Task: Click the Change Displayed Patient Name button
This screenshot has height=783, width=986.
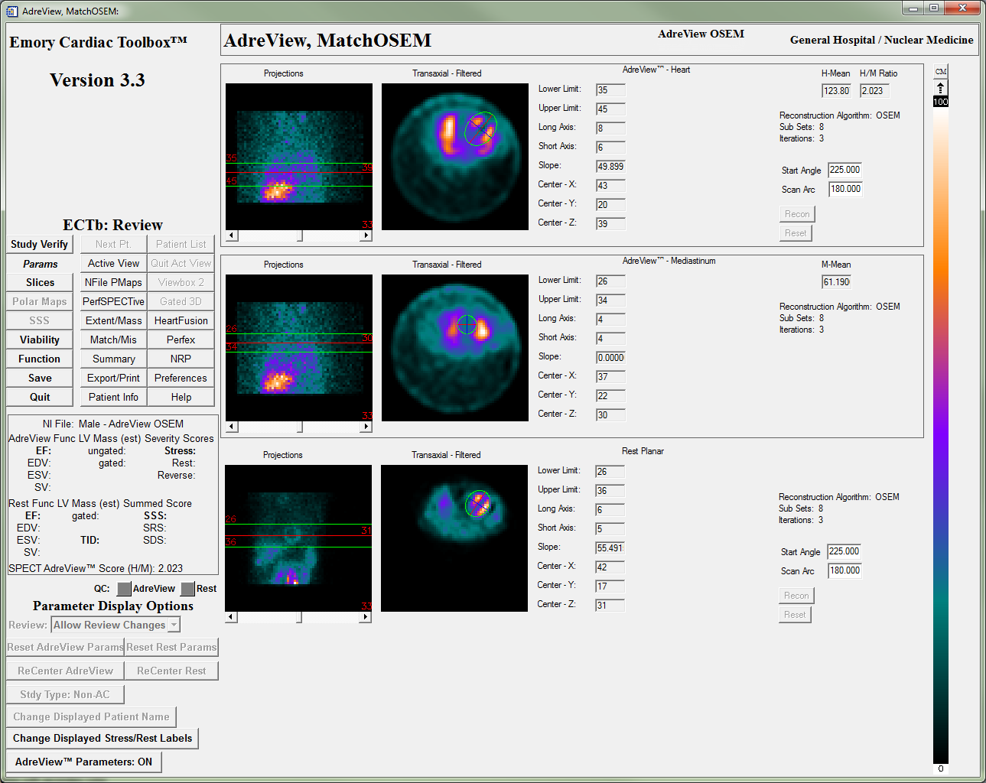Action: pyautogui.click(x=91, y=716)
